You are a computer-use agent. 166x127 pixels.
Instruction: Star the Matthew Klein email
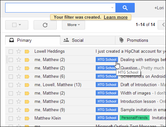click(19, 118)
